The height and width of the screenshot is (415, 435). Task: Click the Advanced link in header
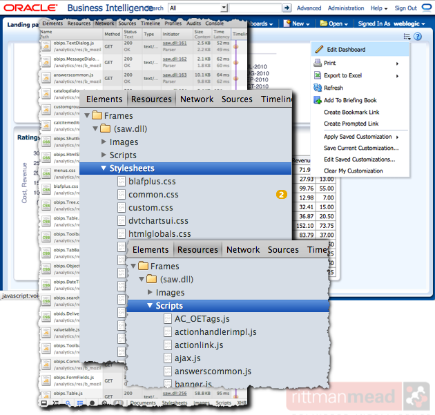[x=309, y=8]
